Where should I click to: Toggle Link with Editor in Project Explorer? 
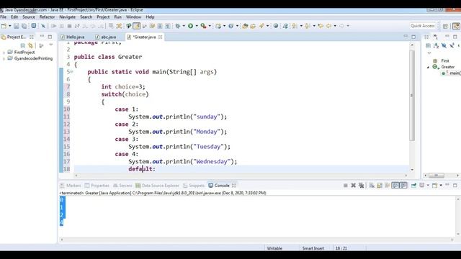[x=30, y=45]
